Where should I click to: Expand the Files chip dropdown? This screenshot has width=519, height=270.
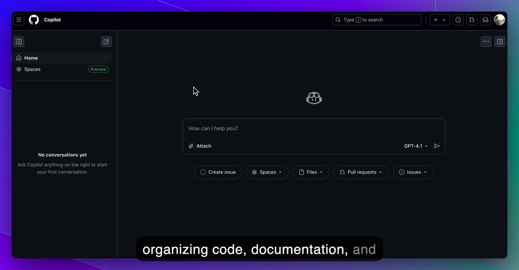tap(311, 172)
